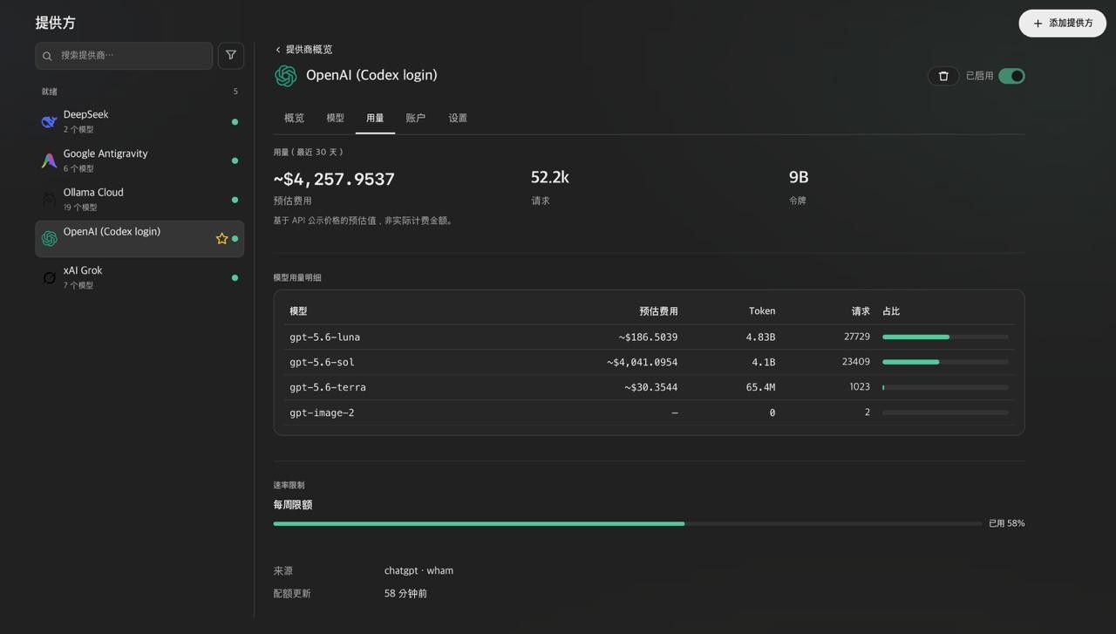Click the 添加提供方 button

click(x=1063, y=24)
